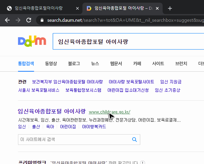The height and width of the screenshot is (164, 204).
Task: Click the 어린이집 sublink under the result
Action: tap(68, 127)
